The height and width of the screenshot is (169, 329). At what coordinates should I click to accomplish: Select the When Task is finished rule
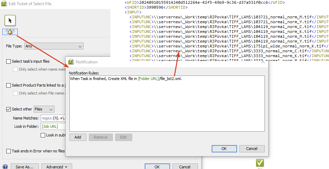(x=126, y=79)
